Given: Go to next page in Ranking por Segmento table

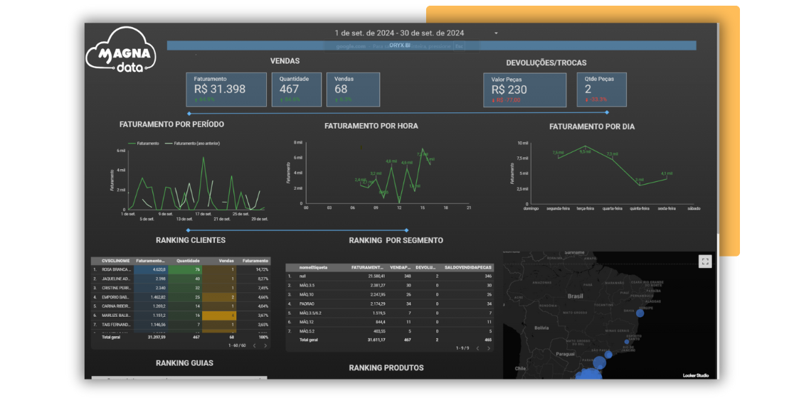Looking at the screenshot, I should pos(489,348).
